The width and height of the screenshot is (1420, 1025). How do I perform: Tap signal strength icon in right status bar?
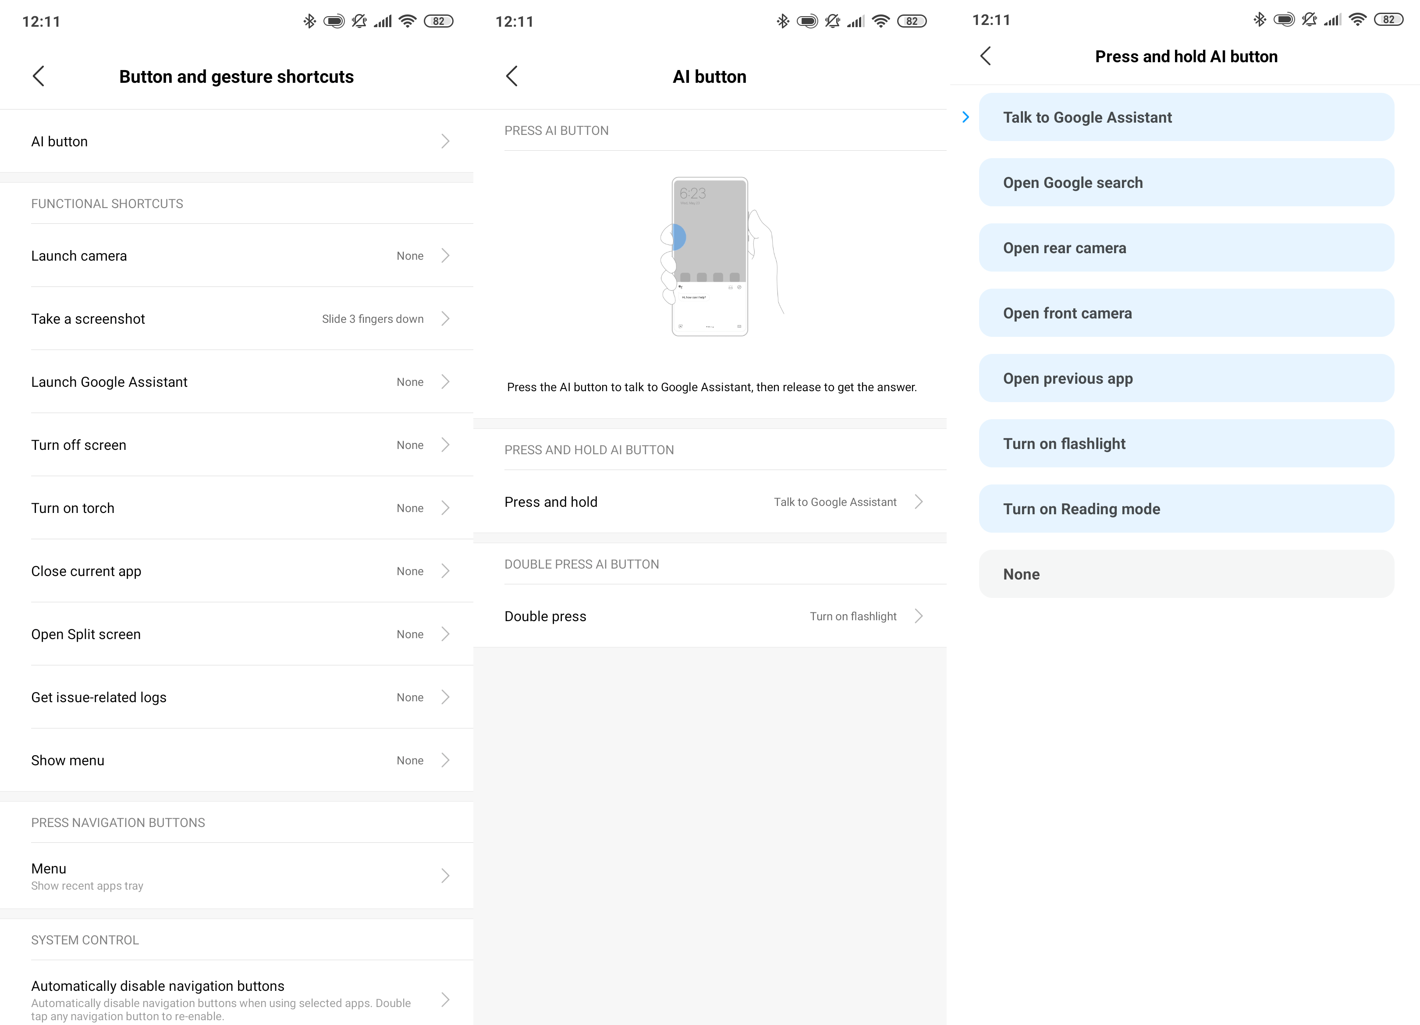[x=1332, y=20]
